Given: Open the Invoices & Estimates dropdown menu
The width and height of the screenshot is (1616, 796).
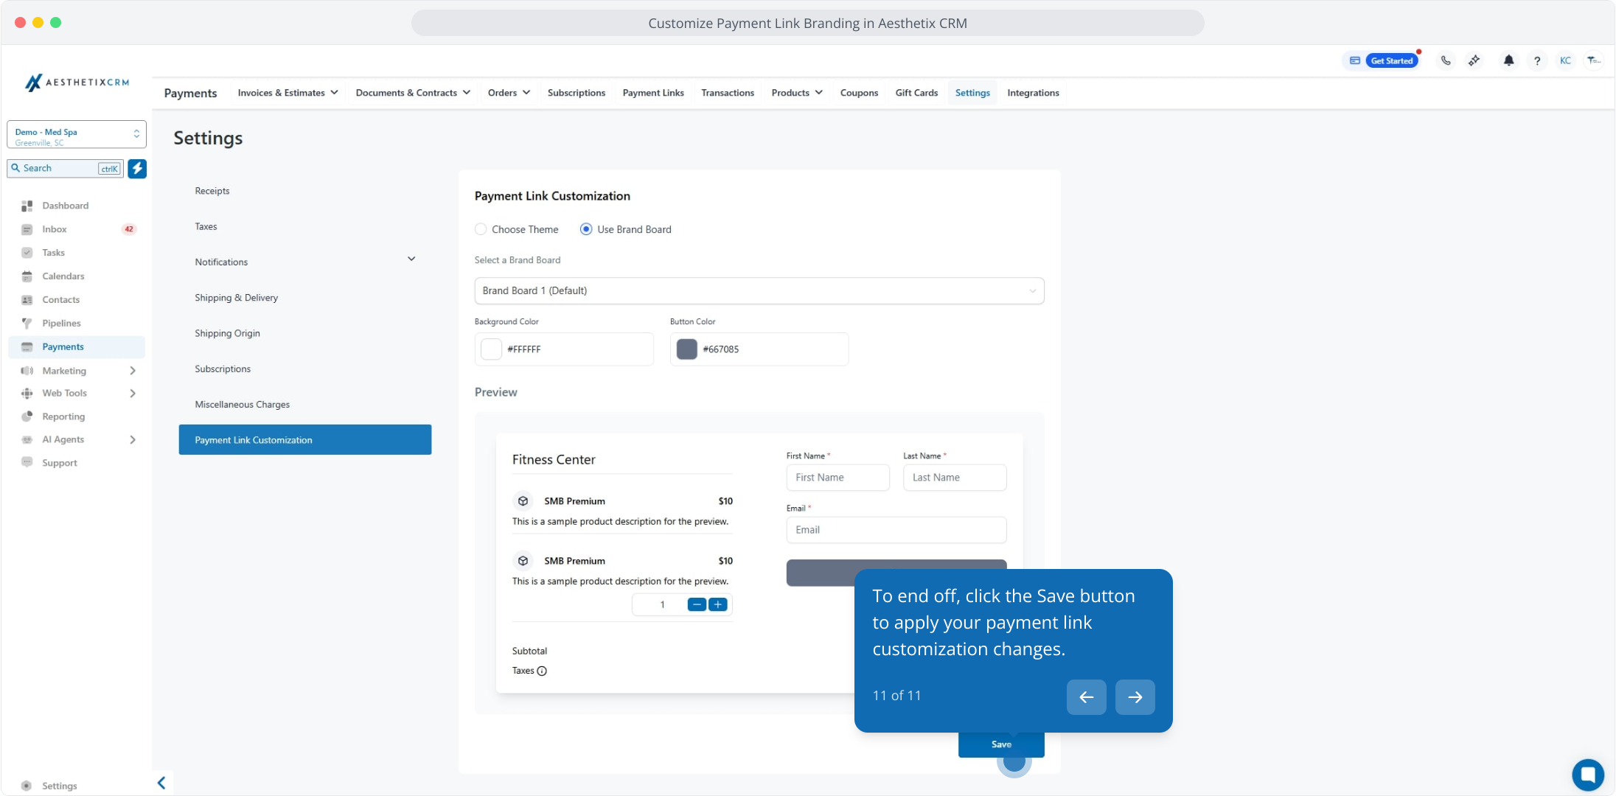Looking at the screenshot, I should 288,93.
